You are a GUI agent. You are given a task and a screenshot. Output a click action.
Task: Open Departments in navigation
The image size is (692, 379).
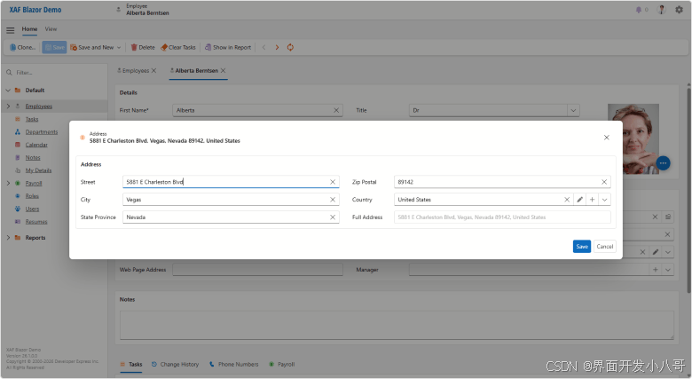(x=42, y=132)
